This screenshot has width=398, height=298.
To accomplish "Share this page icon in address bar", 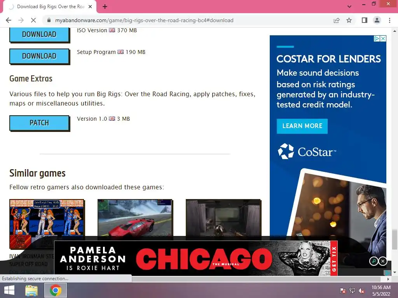I will point(337,20).
